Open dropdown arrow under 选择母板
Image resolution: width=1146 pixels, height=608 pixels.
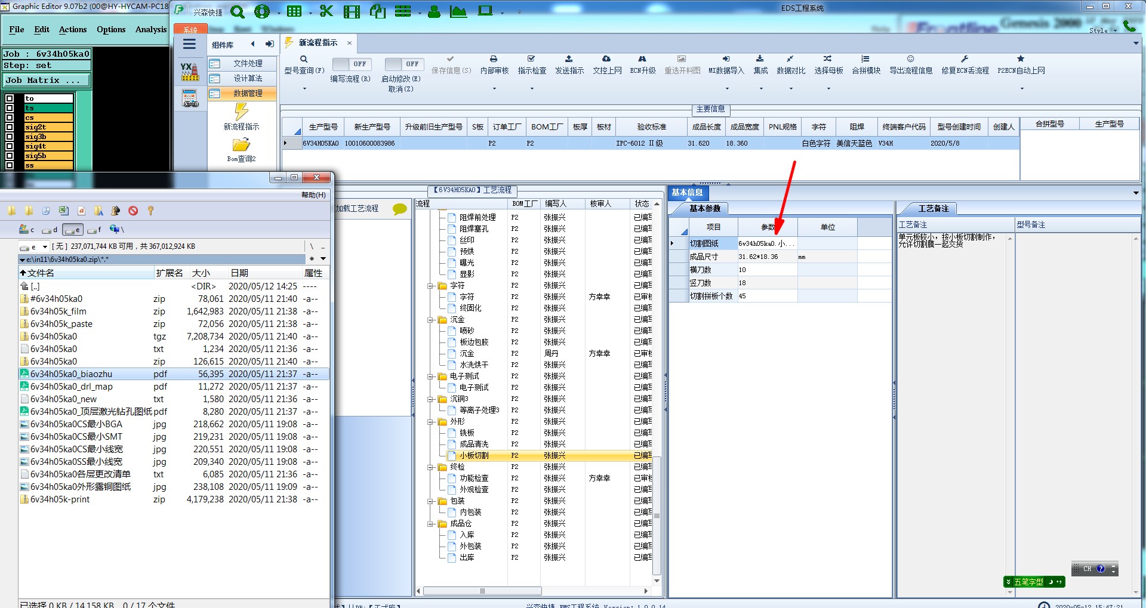tap(828, 88)
